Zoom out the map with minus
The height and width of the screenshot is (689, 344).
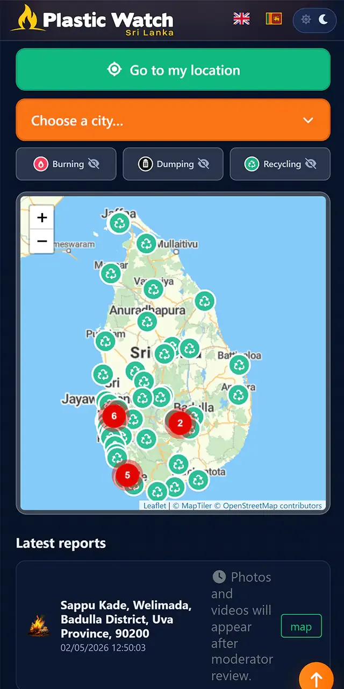tap(42, 241)
